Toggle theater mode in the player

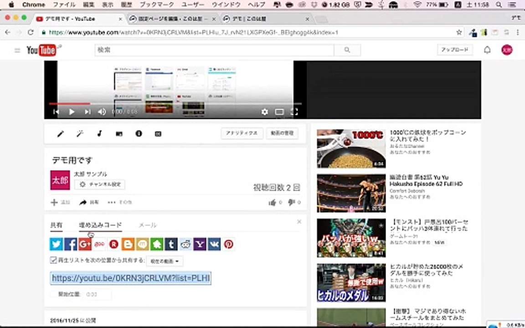pos(279,112)
